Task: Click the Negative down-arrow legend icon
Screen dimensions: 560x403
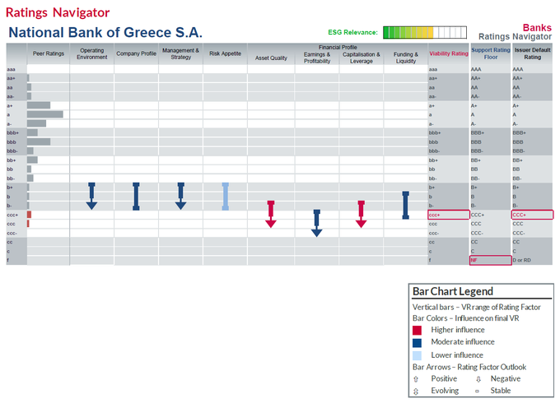Action: [478, 379]
